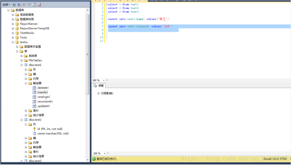The image size is (291, 165).
Task: Select the 索引 folder under dbo.test1
Action: pos(36,111)
